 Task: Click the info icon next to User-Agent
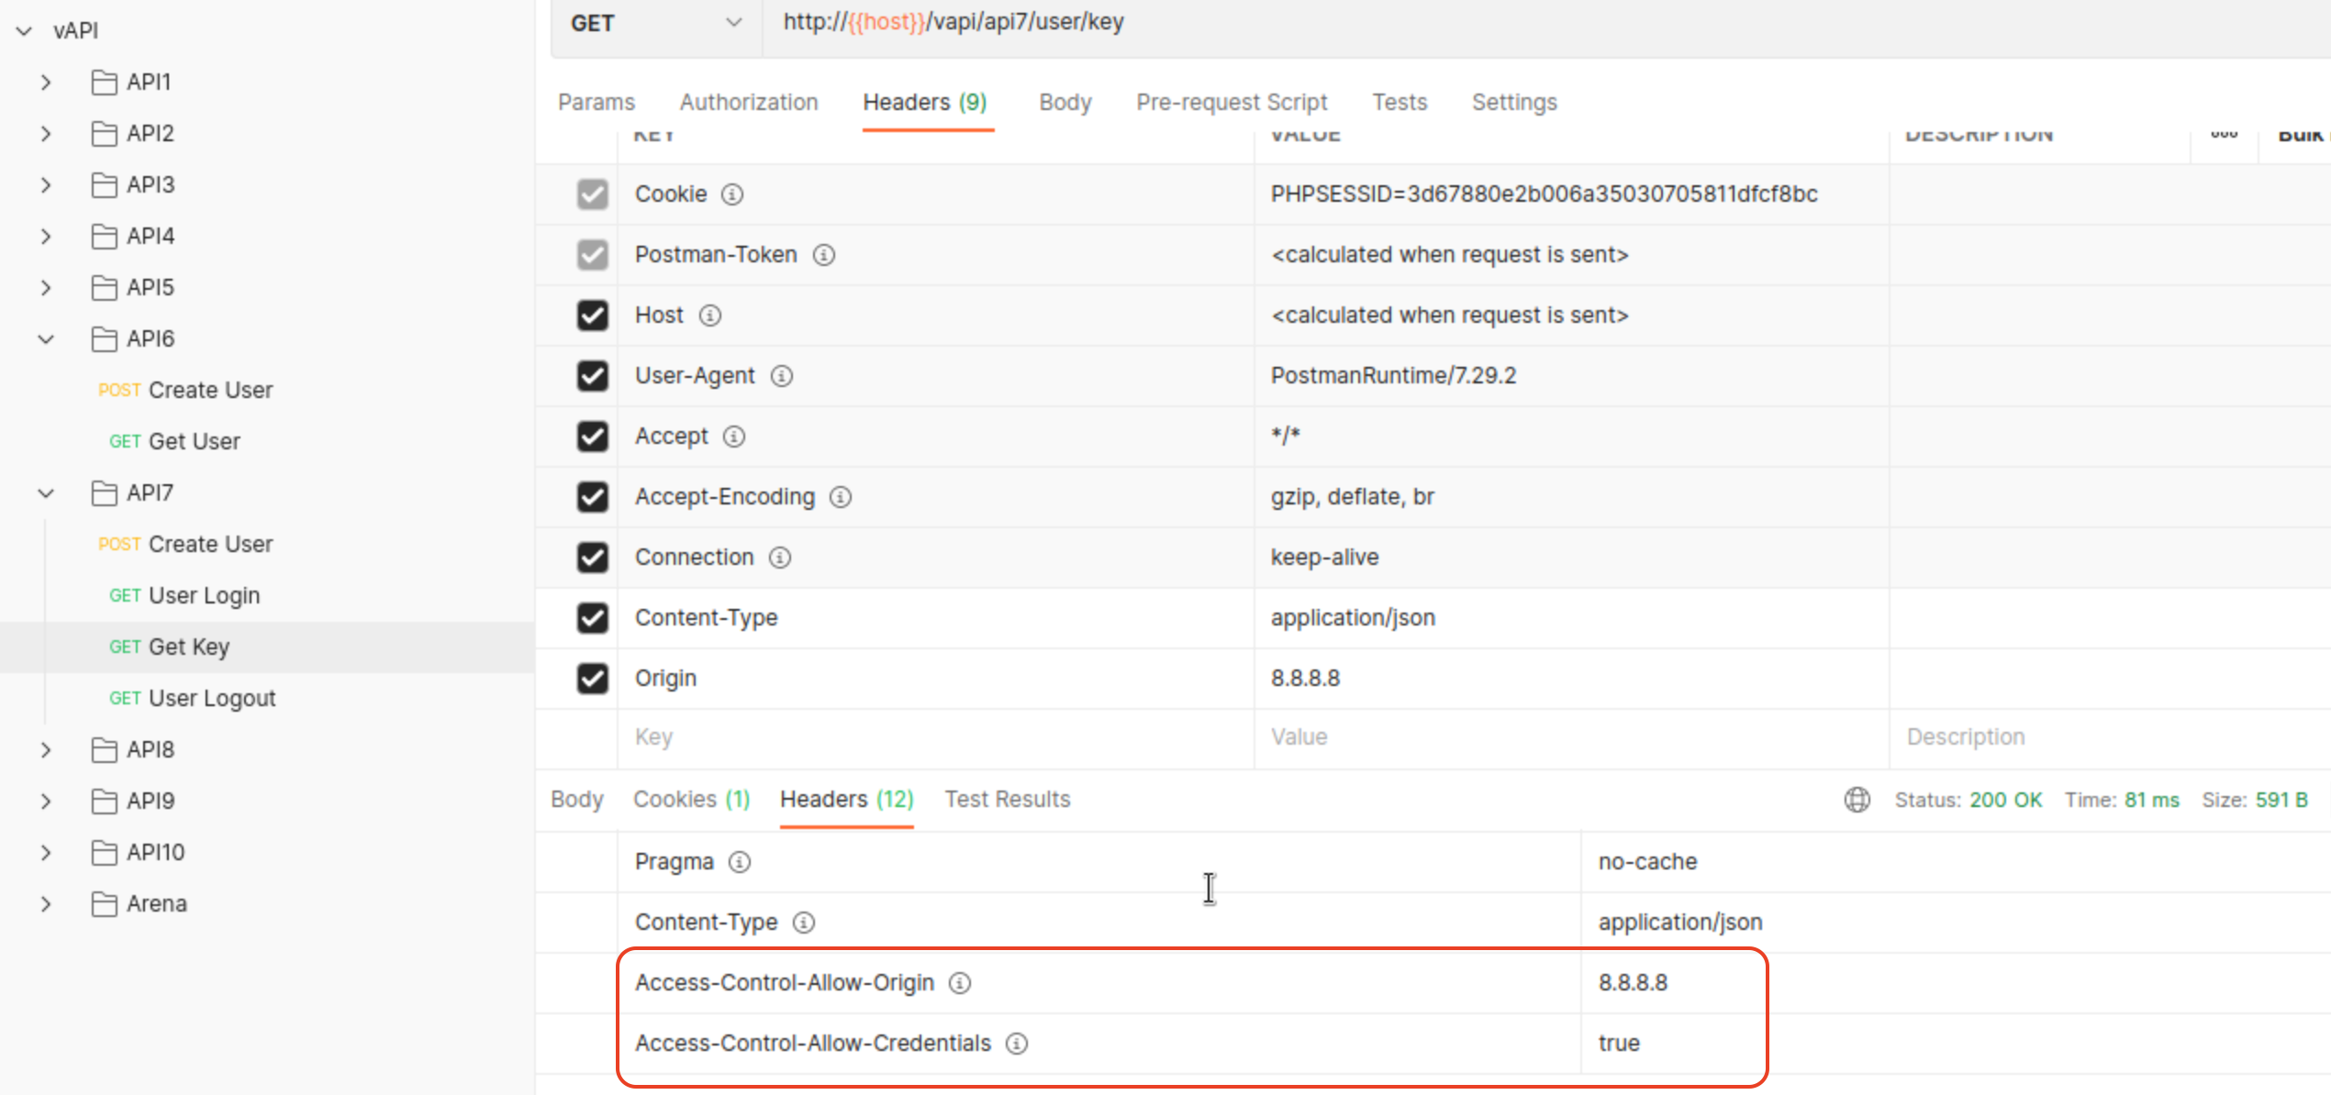pyautogui.click(x=781, y=376)
